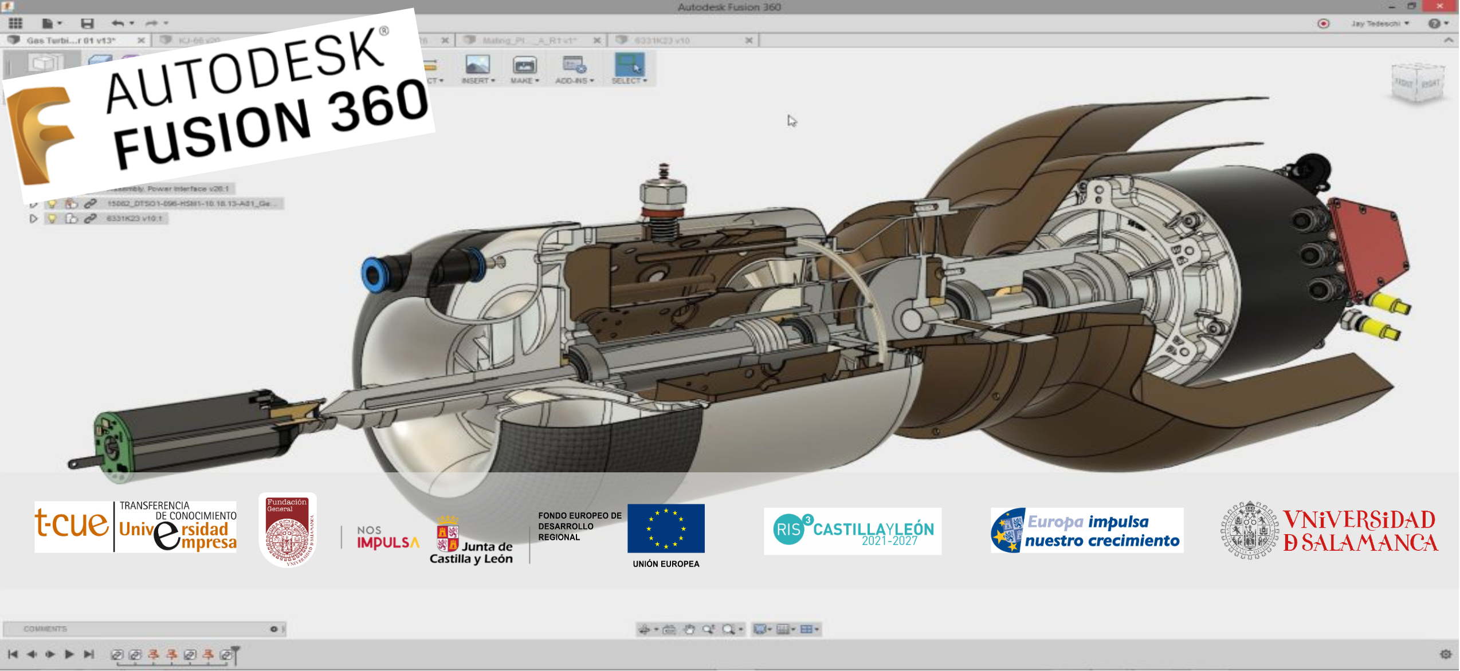Open the INSERT dropdown menu
Image resolution: width=1460 pixels, height=671 pixels.
coord(493,81)
